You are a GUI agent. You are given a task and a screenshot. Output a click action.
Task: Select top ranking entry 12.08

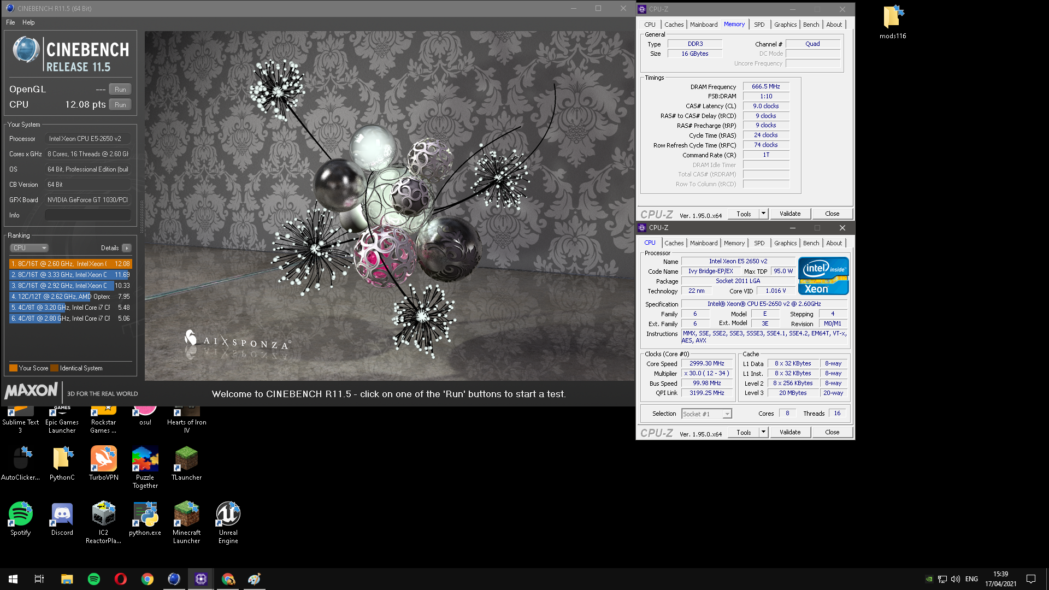[70, 264]
